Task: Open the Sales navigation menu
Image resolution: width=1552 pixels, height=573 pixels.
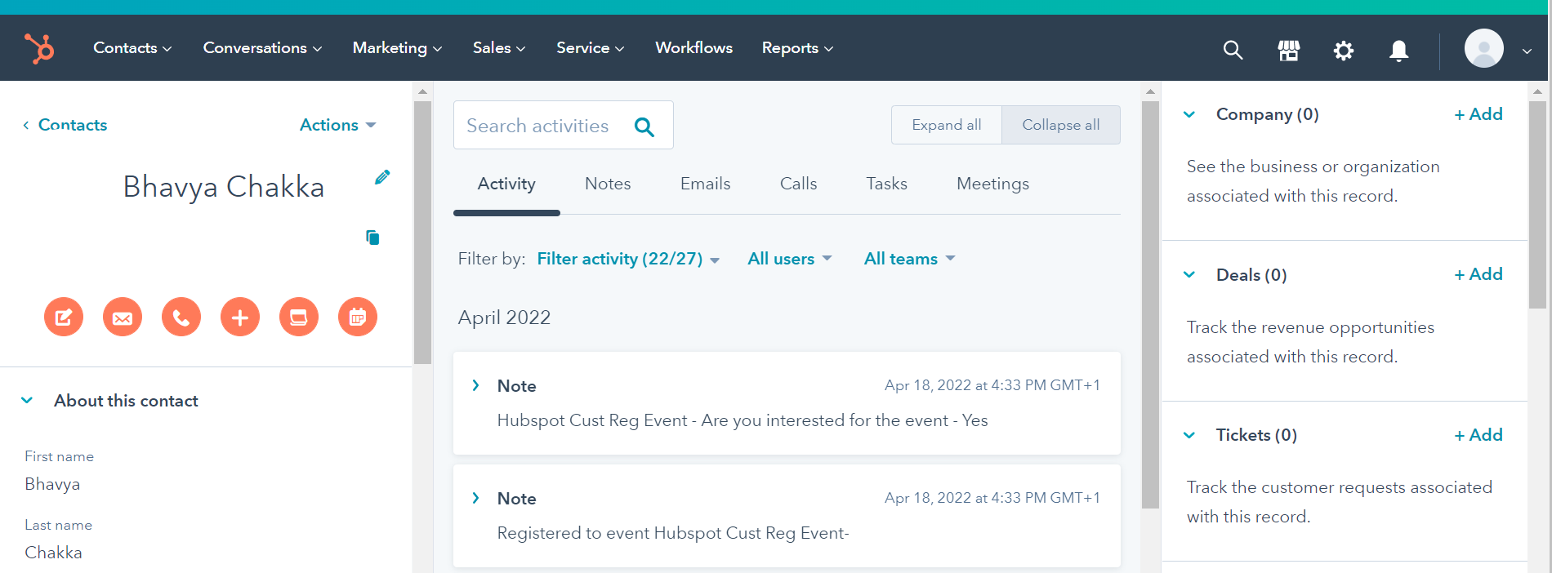Action: tap(499, 48)
